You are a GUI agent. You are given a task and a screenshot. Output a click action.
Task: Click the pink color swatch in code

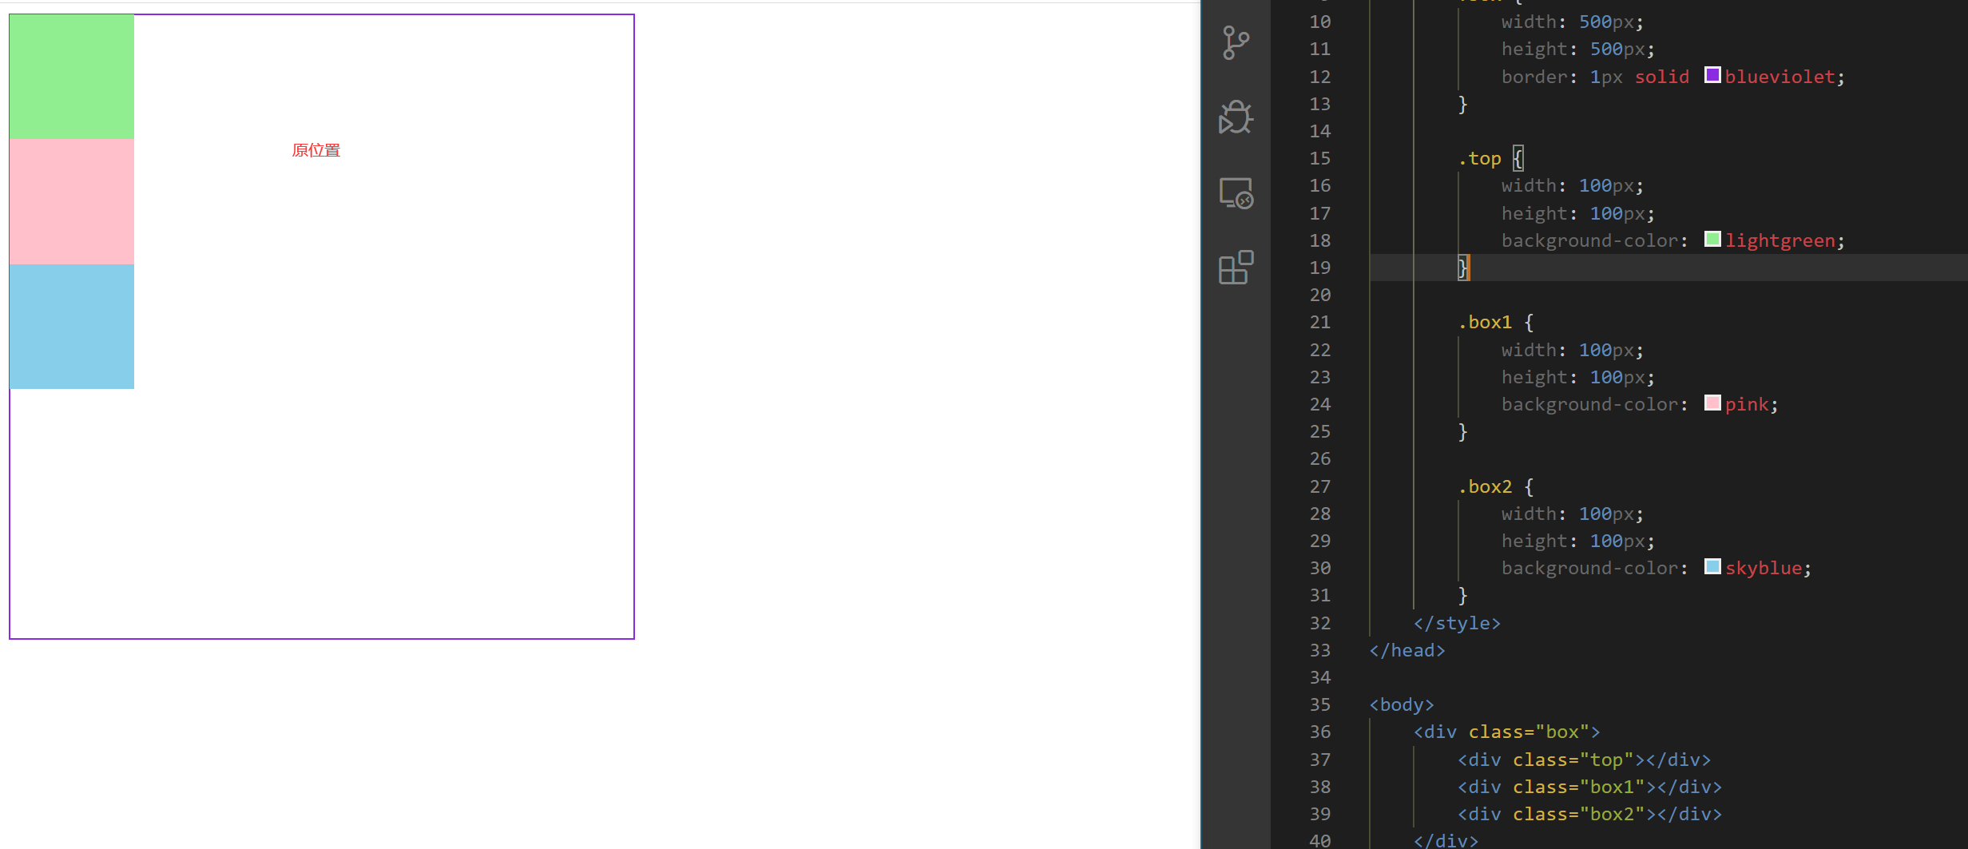[1712, 403]
